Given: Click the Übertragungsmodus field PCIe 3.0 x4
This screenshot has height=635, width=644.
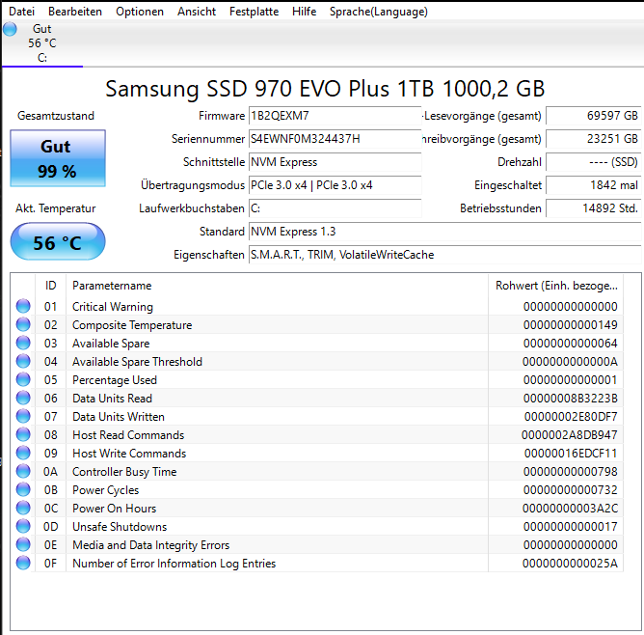Looking at the screenshot, I should point(335,185).
